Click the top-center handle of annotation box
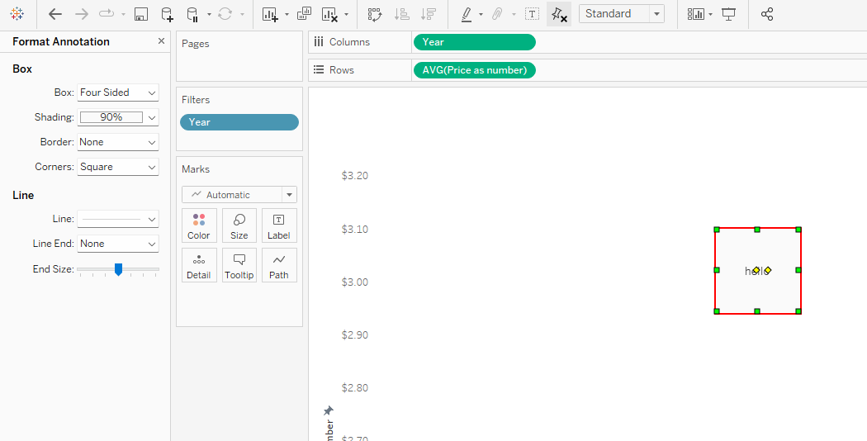The image size is (867, 441). (x=757, y=229)
